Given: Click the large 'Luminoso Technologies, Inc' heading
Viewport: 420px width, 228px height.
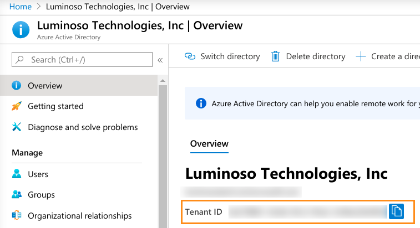Looking at the screenshot, I should coord(286,173).
